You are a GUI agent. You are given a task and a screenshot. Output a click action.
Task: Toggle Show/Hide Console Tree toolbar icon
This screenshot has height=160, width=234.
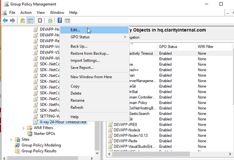30,21
